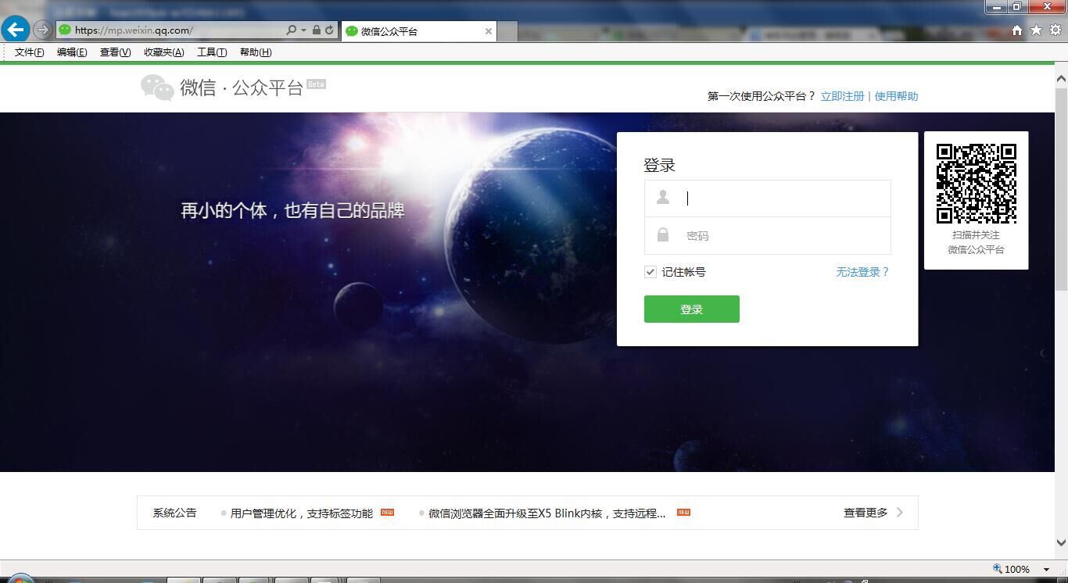Open the 编辑(E) menu
Screen dimensions: 1068x583
click(72, 52)
